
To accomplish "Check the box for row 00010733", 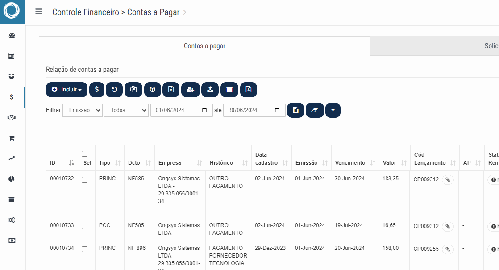I will 84,226.
